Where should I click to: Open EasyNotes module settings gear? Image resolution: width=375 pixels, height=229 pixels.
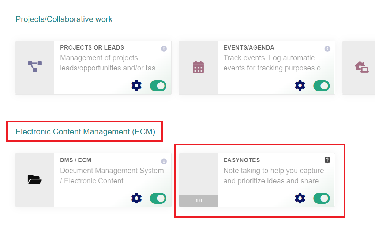click(x=300, y=198)
